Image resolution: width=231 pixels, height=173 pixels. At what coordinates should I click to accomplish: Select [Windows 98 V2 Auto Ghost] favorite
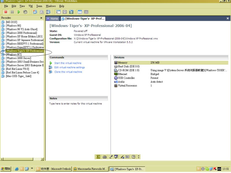tap(21, 29)
